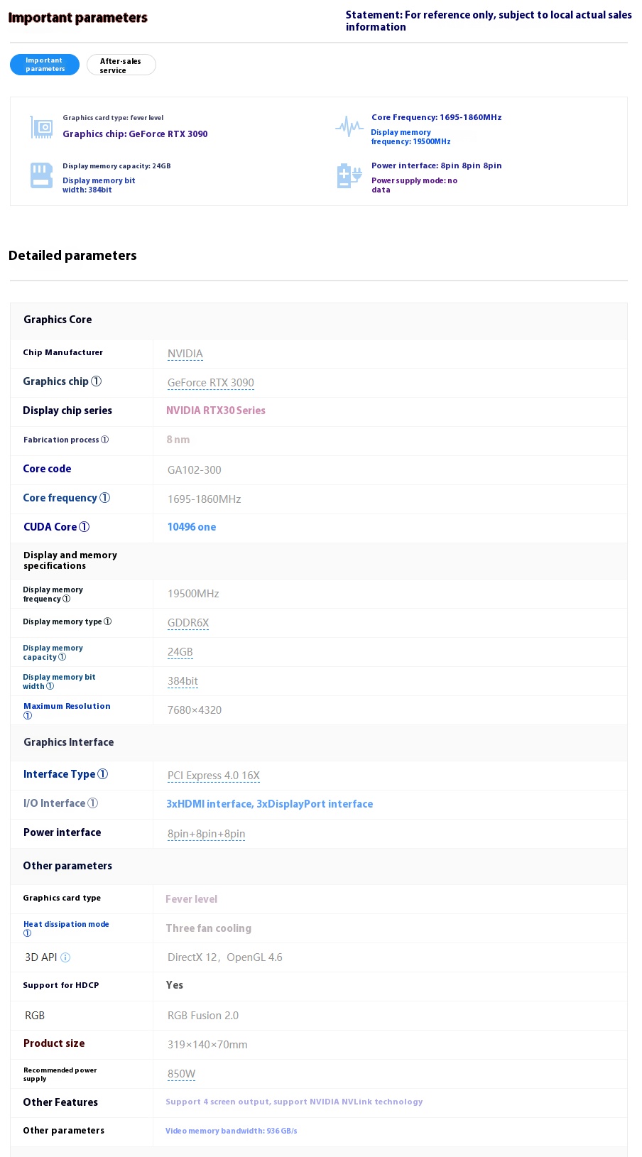Click the 10496 one CUDA core value

tap(192, 527)
